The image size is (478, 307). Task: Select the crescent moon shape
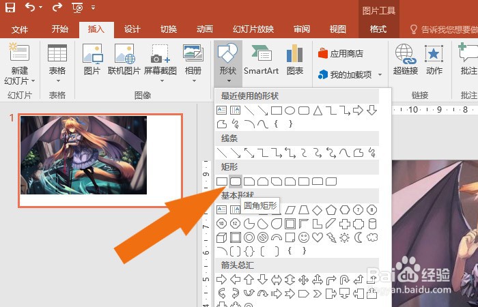(x=358, y=237)
